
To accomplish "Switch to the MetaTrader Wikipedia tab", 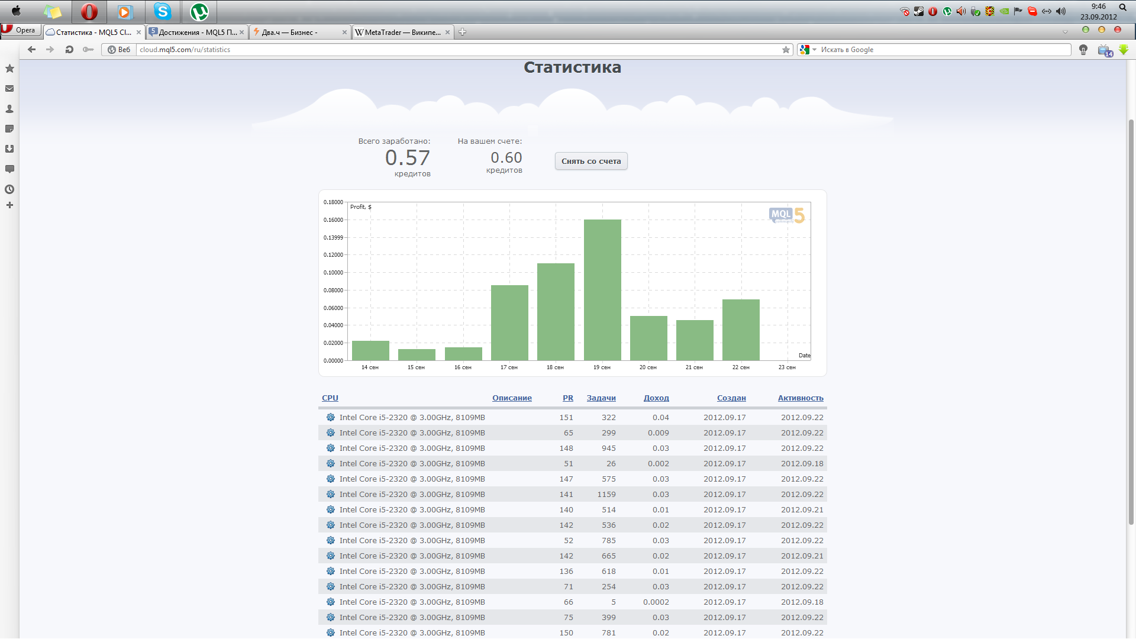I will click(401, 33).
